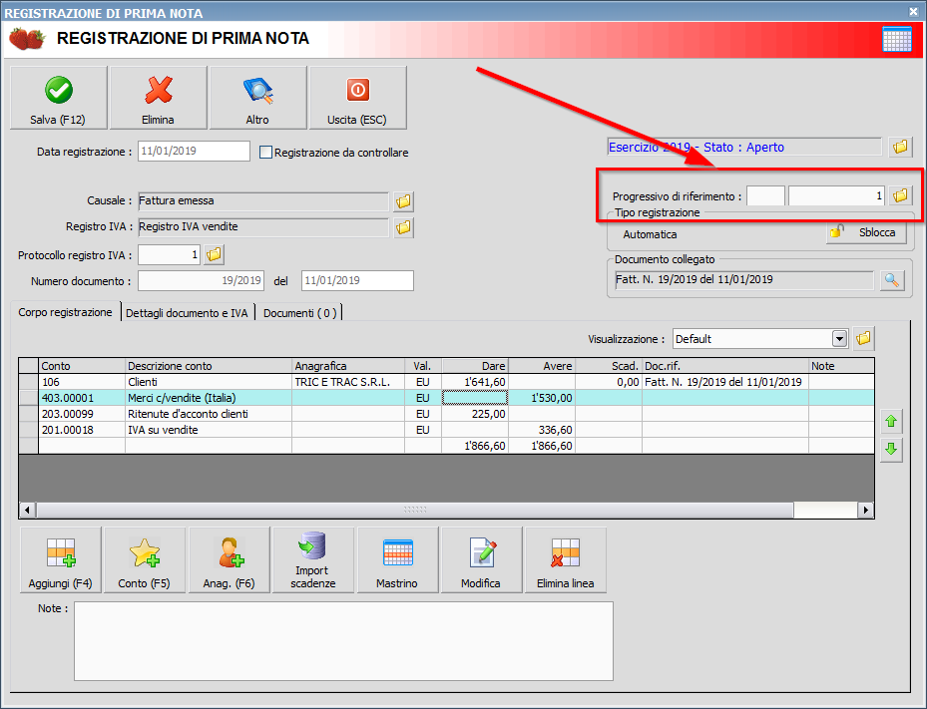
Task: Open folder lookup next to Registro IVA field
Action: tap(403, 227)
